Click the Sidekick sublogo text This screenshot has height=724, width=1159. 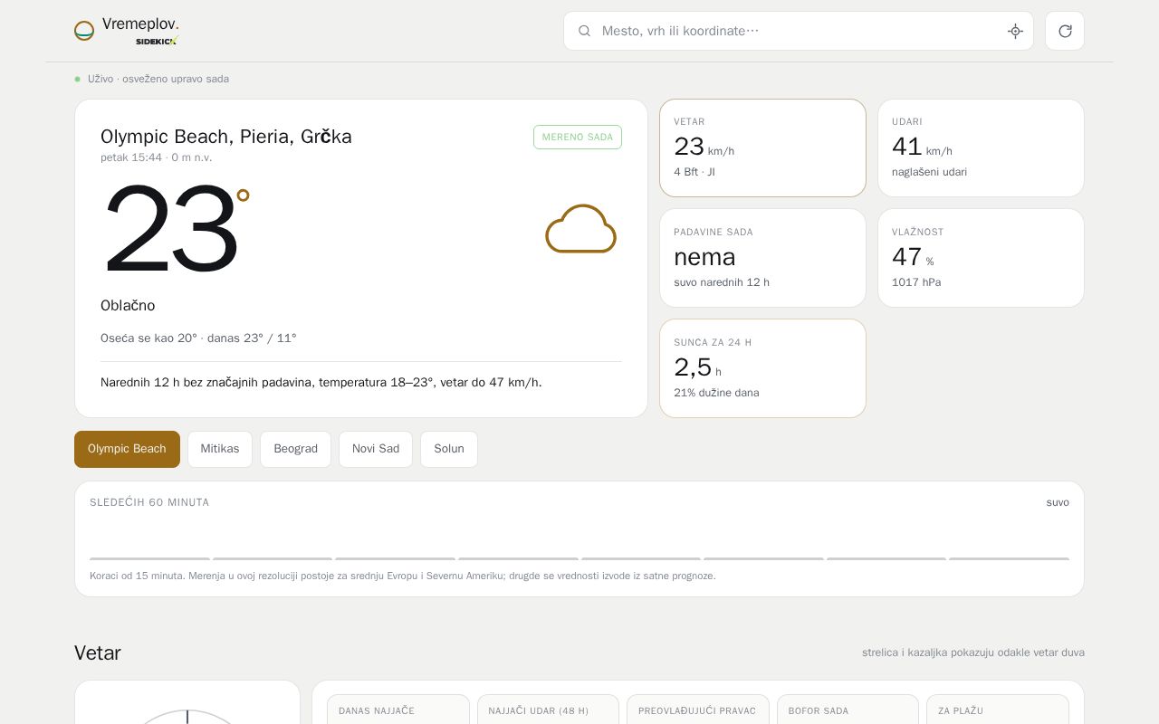tap(157, 41)
